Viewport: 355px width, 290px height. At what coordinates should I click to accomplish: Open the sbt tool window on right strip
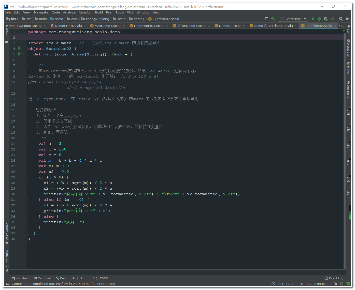click(349, 29)
